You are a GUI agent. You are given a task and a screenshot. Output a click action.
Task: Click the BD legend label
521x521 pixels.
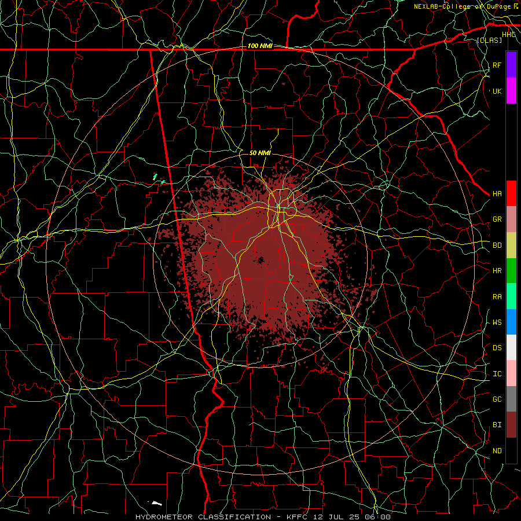point(497,245)
